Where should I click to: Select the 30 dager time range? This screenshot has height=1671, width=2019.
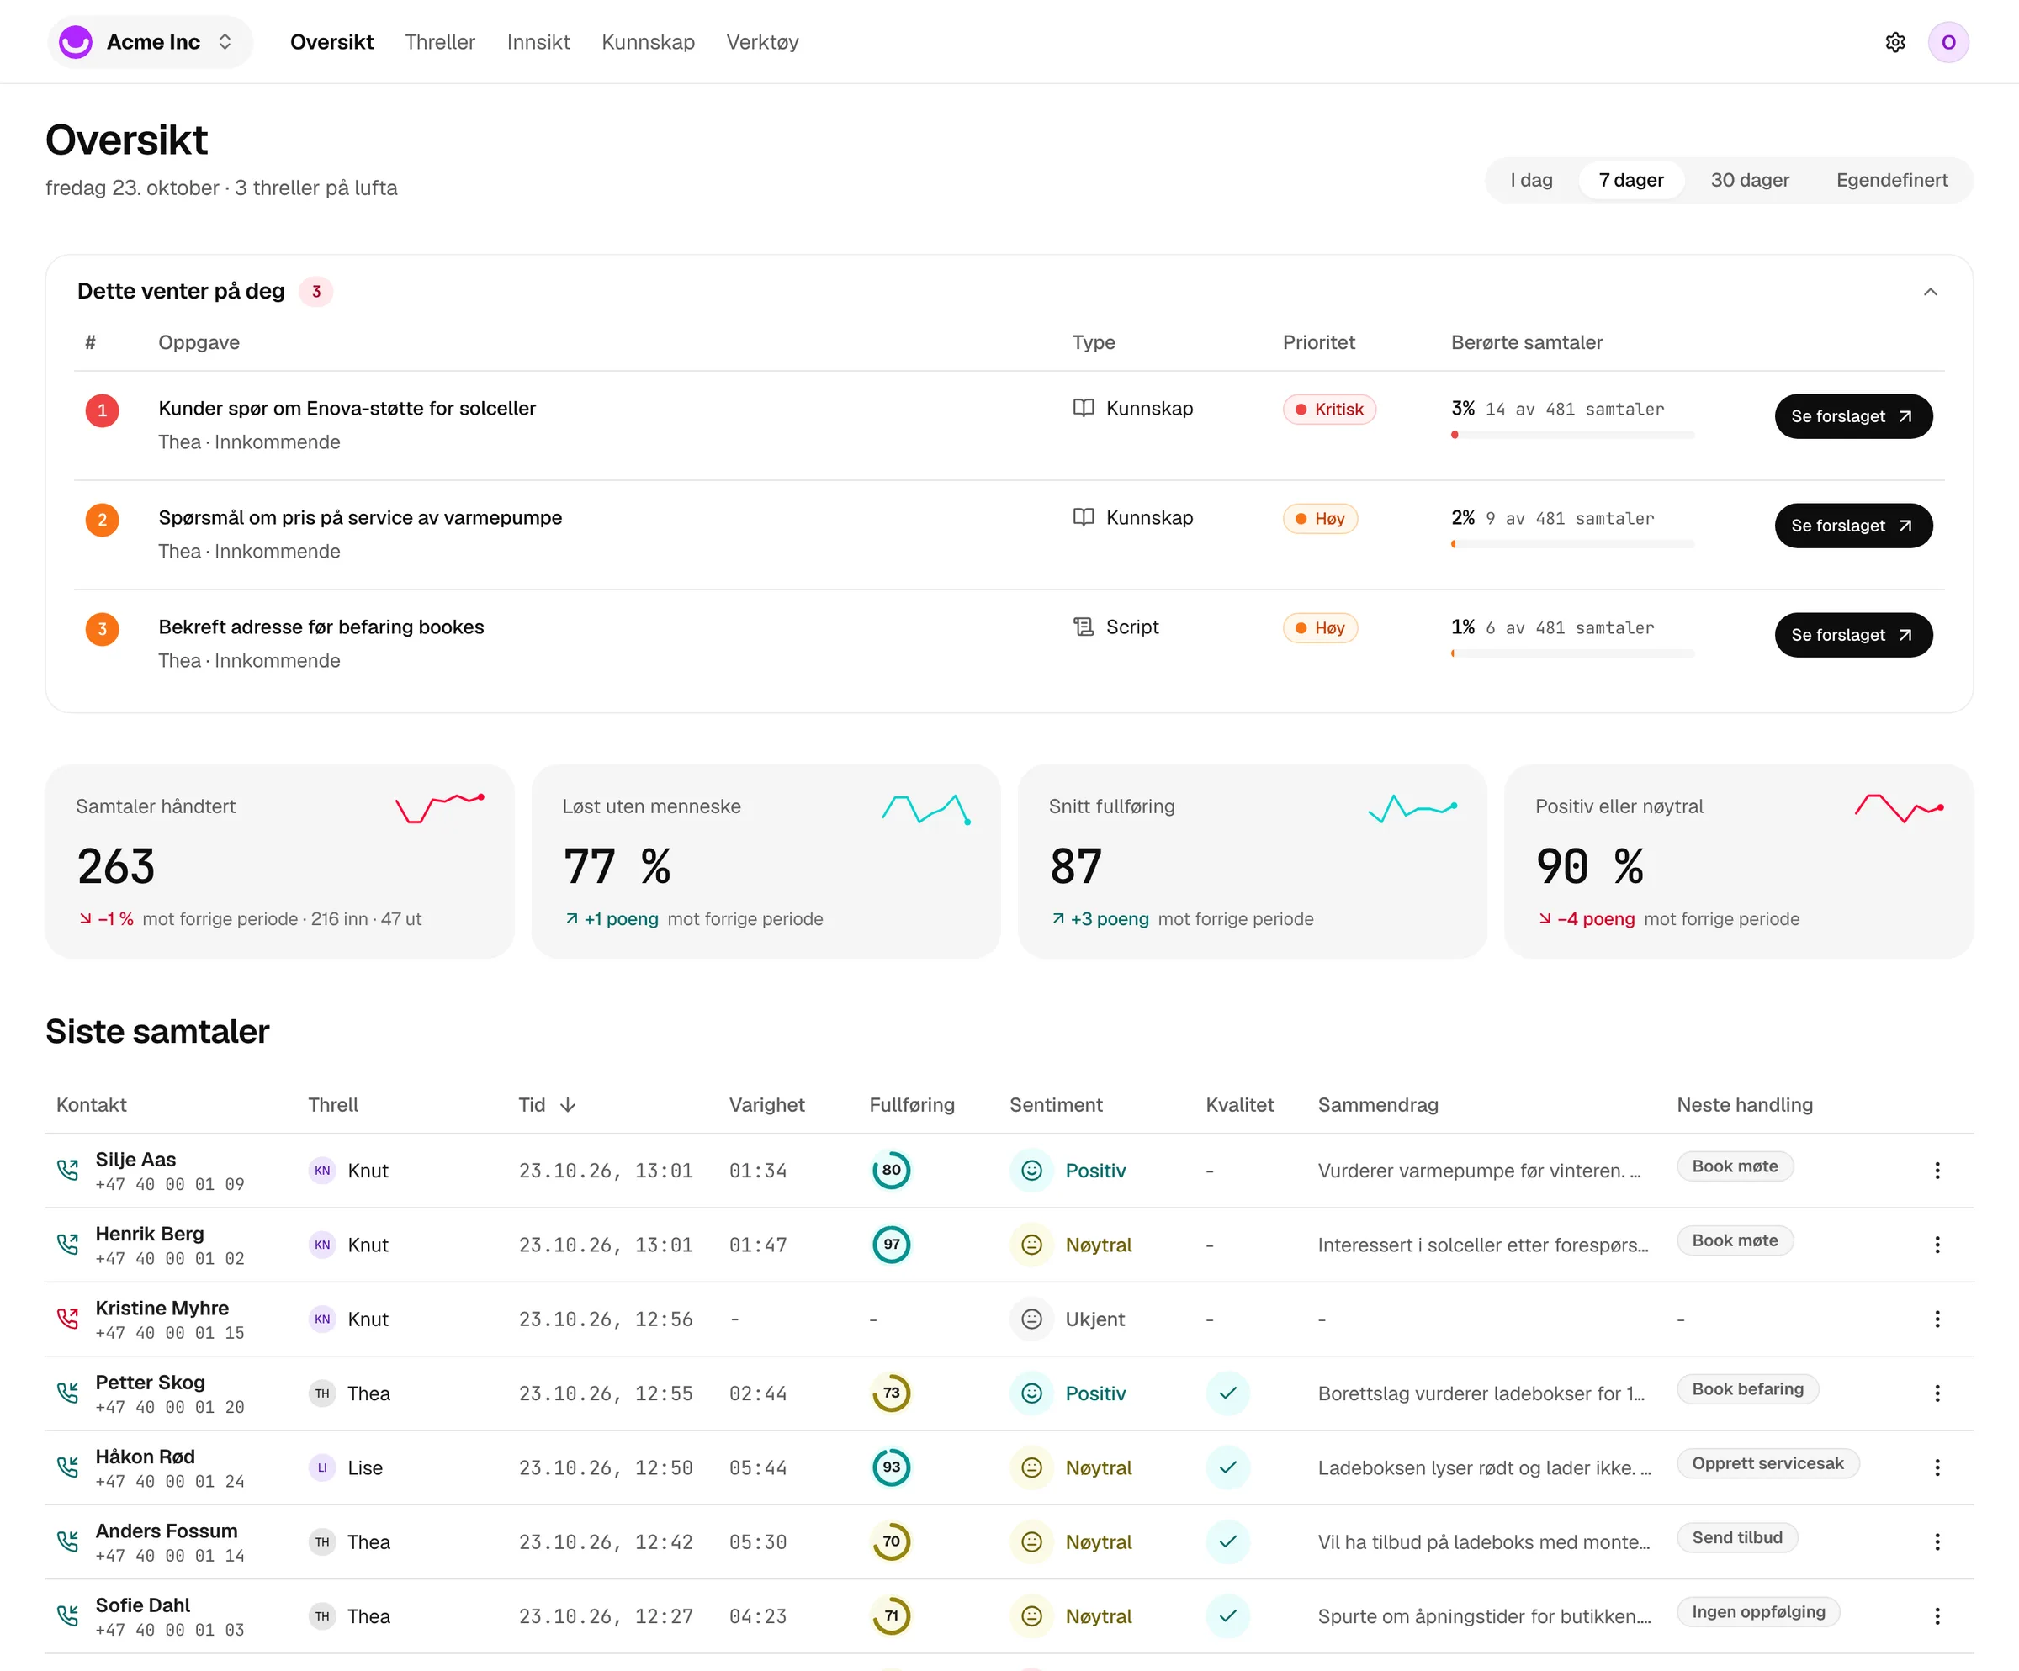pos(1750,181)
